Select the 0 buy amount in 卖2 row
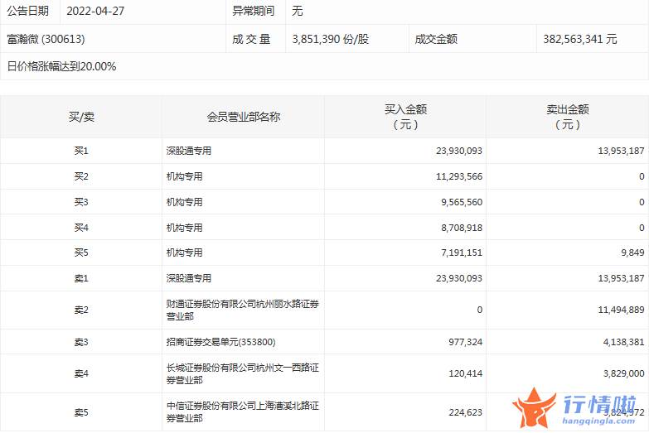The image size is (649, 433). 479,310
